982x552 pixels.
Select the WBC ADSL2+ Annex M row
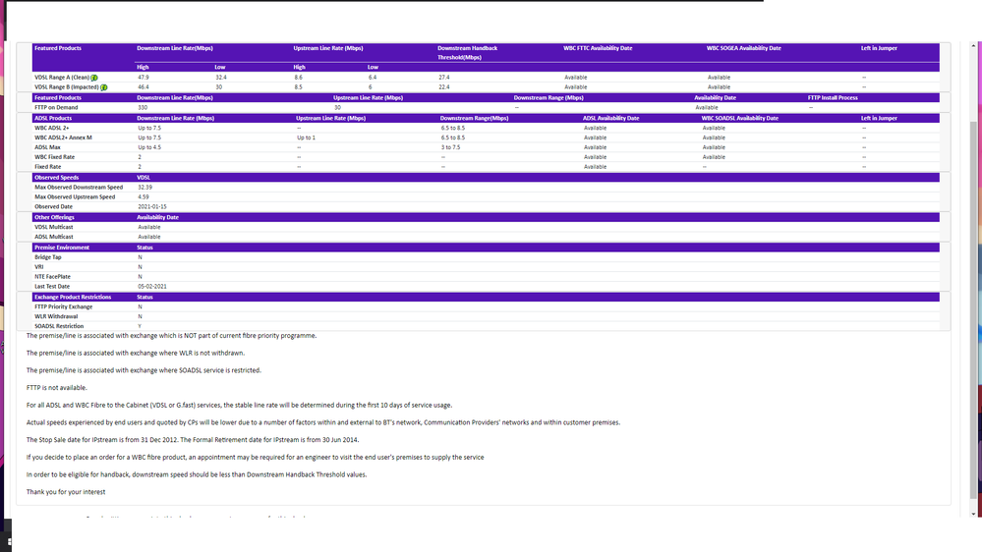tap(63, 138)
